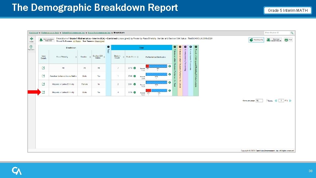Open View Details for Hispanic Female row

point(43,84)
